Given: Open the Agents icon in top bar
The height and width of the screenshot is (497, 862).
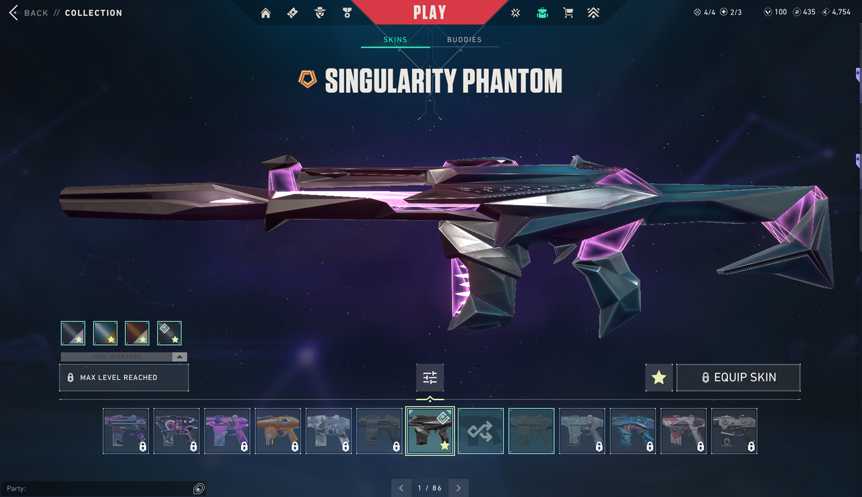Looking at the screenshot, I should tap(320, 13).
